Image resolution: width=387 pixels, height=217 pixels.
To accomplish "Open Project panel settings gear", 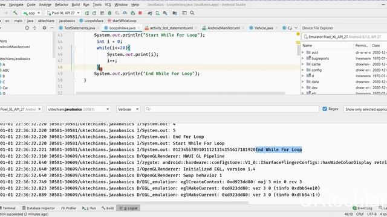I will [x=44, y=28].
